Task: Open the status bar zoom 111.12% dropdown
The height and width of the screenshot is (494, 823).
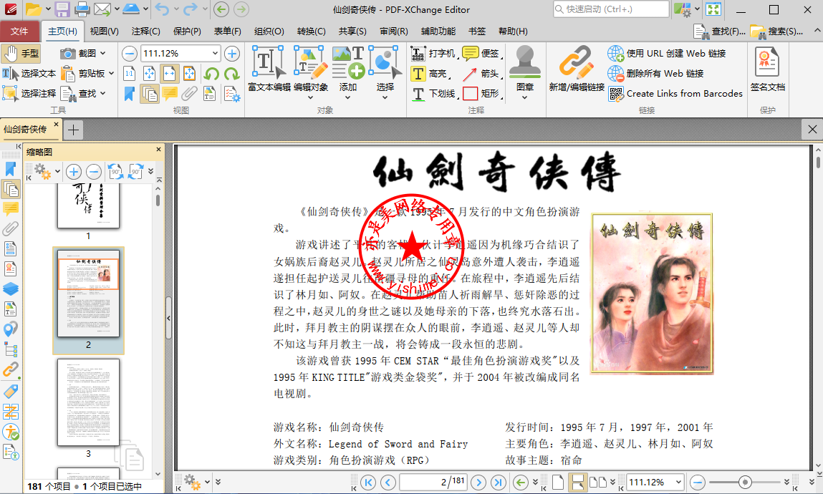Action: [678, 482]
